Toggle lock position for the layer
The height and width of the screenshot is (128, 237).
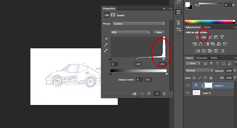click(x=205, y=78)
